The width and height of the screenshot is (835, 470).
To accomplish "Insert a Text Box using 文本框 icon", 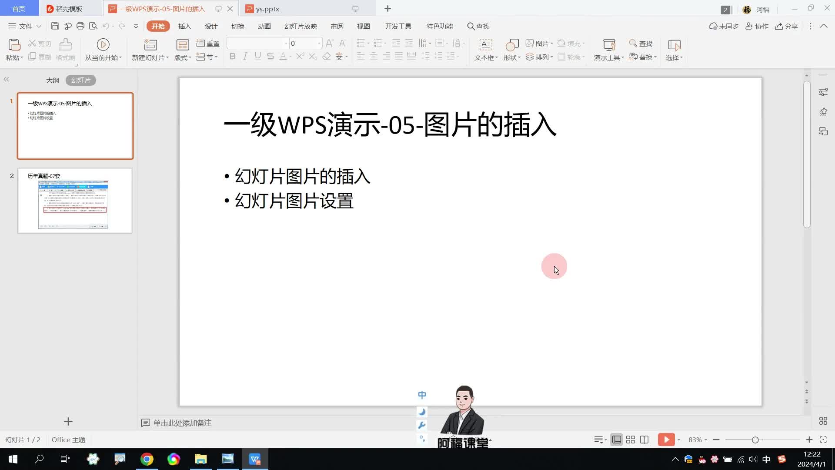I will (485, 44).
